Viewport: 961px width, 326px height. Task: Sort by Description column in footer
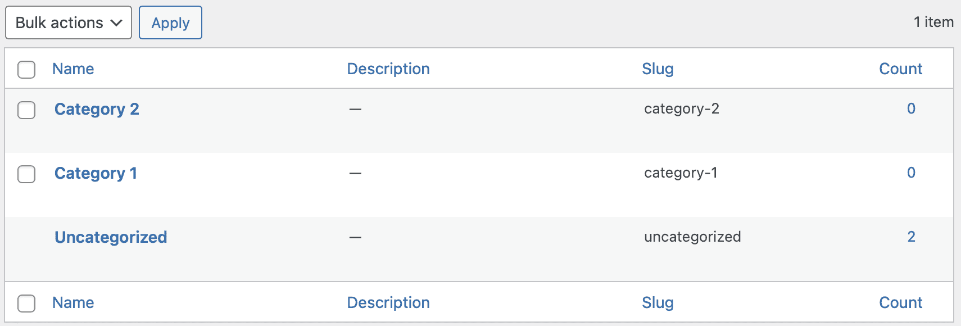click(x=388, y=302)
